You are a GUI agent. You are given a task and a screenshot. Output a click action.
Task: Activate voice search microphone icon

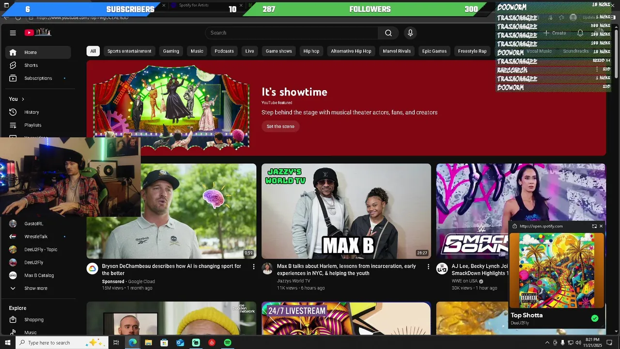pos(410,33)
